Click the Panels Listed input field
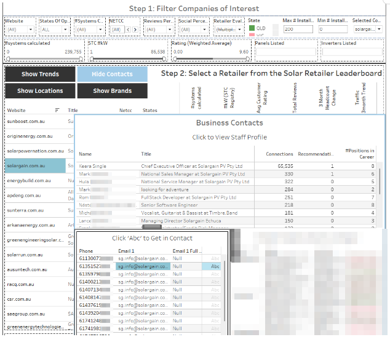 (286, 52)
